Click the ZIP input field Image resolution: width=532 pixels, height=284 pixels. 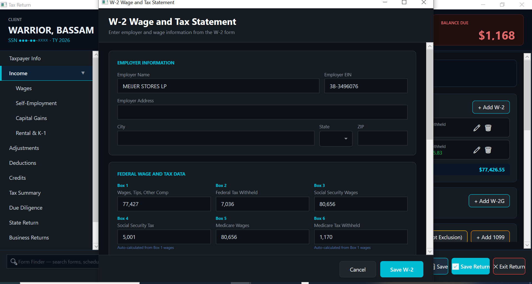click(382, 138)
